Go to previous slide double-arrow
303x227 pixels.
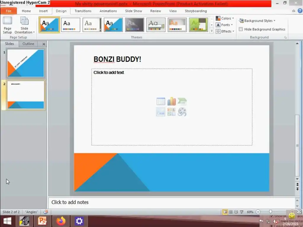297,184
